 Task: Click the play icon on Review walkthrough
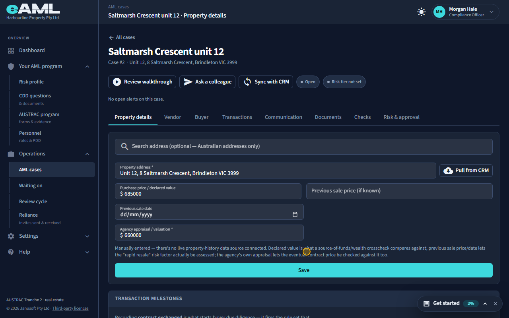pos(117,82)
